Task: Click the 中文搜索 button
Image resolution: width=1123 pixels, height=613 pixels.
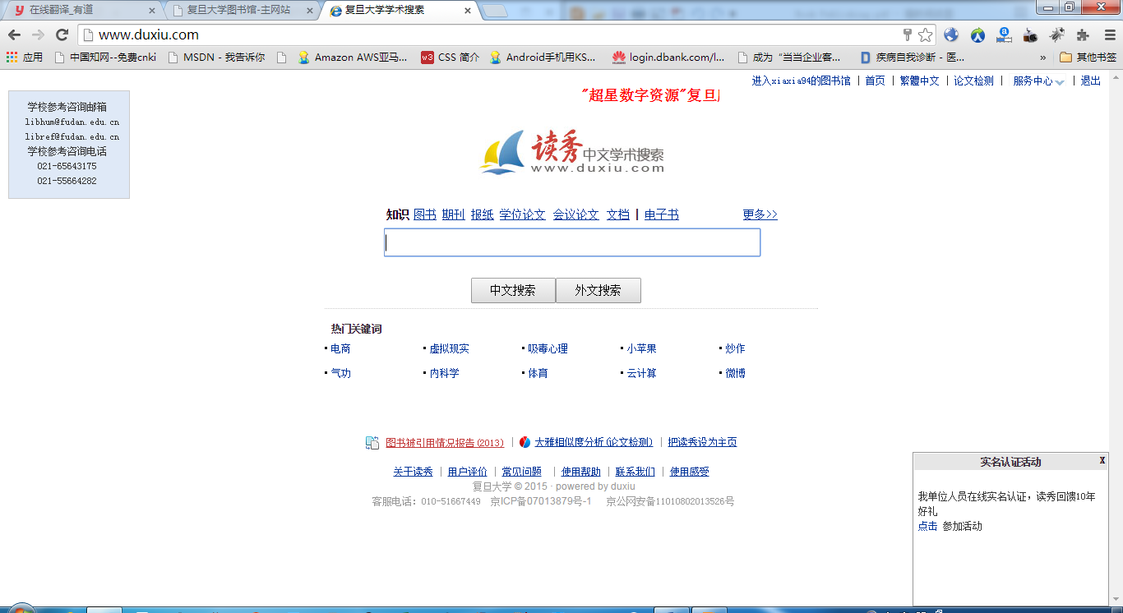Action: pos(513,290)
